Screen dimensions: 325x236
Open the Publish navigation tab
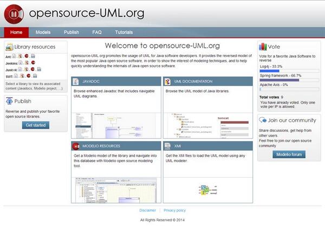point(71,33)
